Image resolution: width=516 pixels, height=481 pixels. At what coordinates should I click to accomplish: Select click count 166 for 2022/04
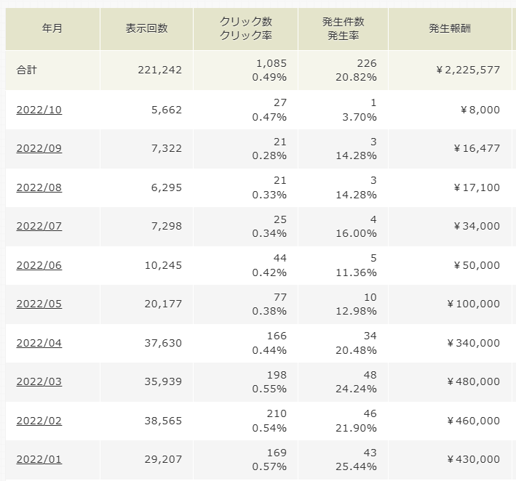(x=277, y=336)
